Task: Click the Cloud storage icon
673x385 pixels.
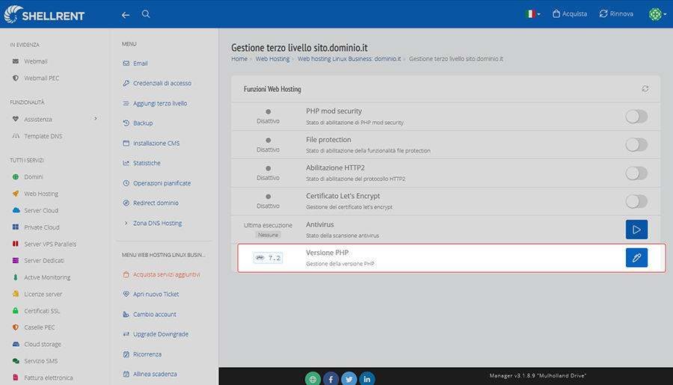Action: pos(16,344)
